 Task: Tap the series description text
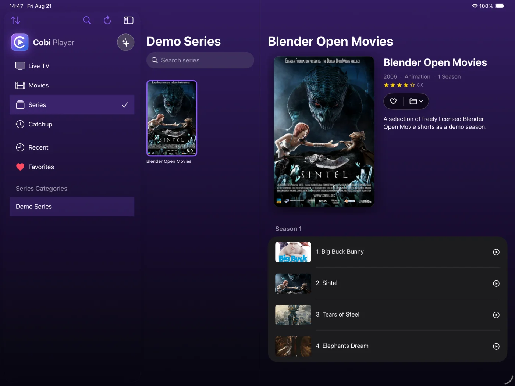pyautogui.click(x=435, y=123)
